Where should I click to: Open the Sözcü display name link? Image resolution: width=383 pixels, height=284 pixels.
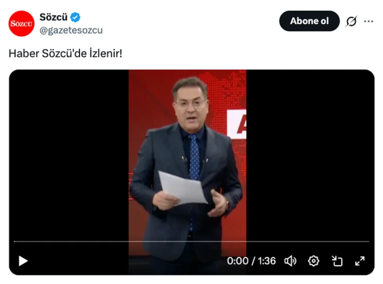[53, 17]
